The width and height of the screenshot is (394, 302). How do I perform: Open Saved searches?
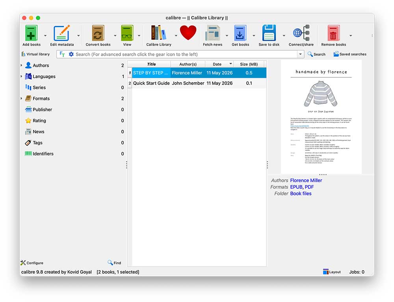click(350, 54)
